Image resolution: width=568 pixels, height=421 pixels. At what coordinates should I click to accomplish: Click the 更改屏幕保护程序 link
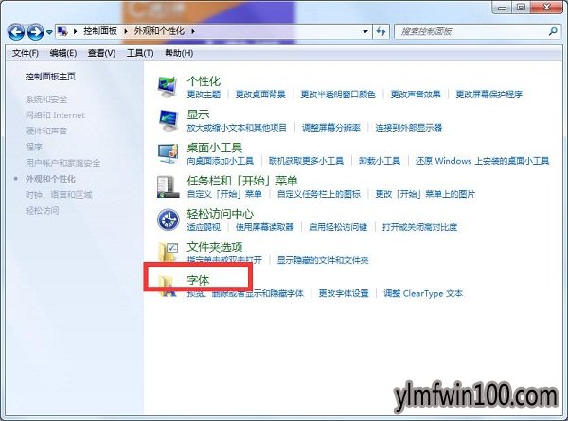click(x=489, y=95)
